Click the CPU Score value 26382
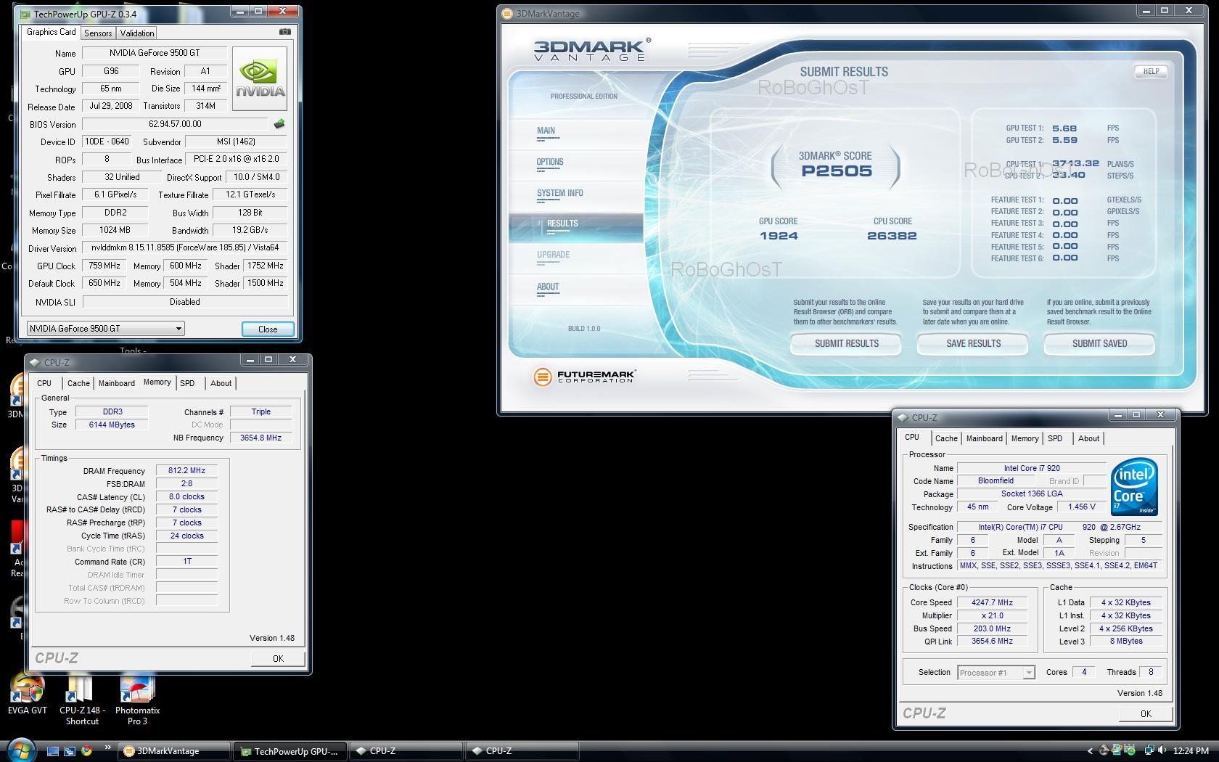The height and width of the screenshot is (762, 1219). (892, 236)
